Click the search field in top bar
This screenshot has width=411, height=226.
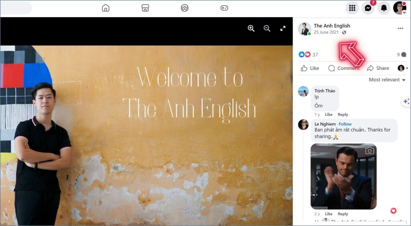pyautogui.click(x=16, y=8)
